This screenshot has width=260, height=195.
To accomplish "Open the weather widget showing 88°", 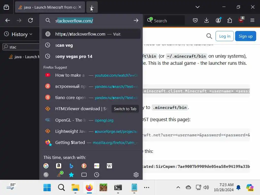I will (12, 187).
